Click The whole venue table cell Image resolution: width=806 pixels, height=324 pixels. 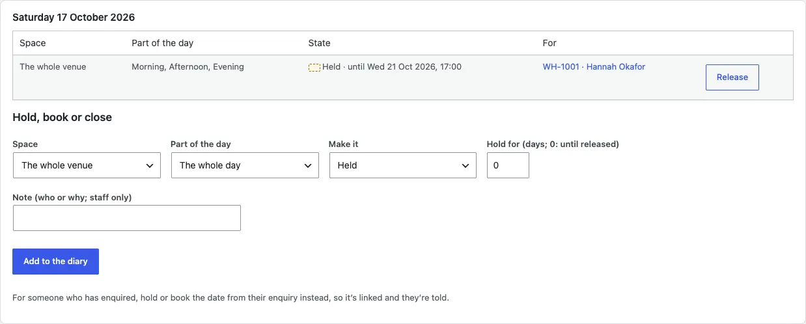coord(53,66)
